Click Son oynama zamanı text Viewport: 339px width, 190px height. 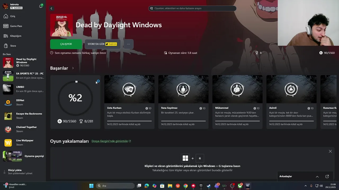click(78, 53)
